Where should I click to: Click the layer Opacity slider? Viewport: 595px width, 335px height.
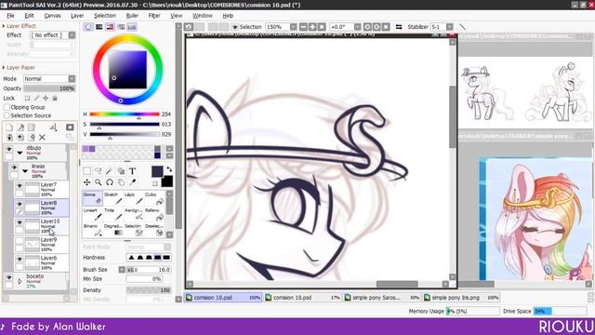49,88
